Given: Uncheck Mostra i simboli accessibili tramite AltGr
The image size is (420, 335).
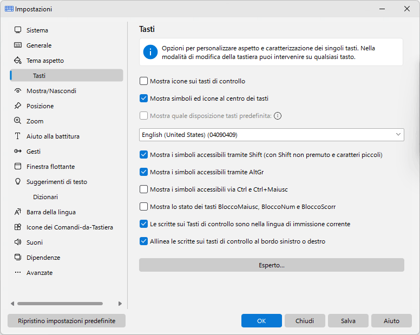Looking at the screenshot, I should point(143,172).
